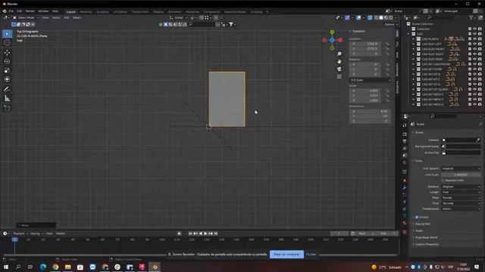Open the Output properties tab icon
Image resolution: width=485 pixels, height=272 pixels.
[x=405, y=141]
